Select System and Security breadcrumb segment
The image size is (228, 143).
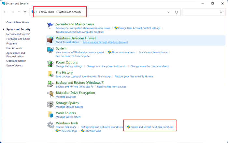point(70,12)
